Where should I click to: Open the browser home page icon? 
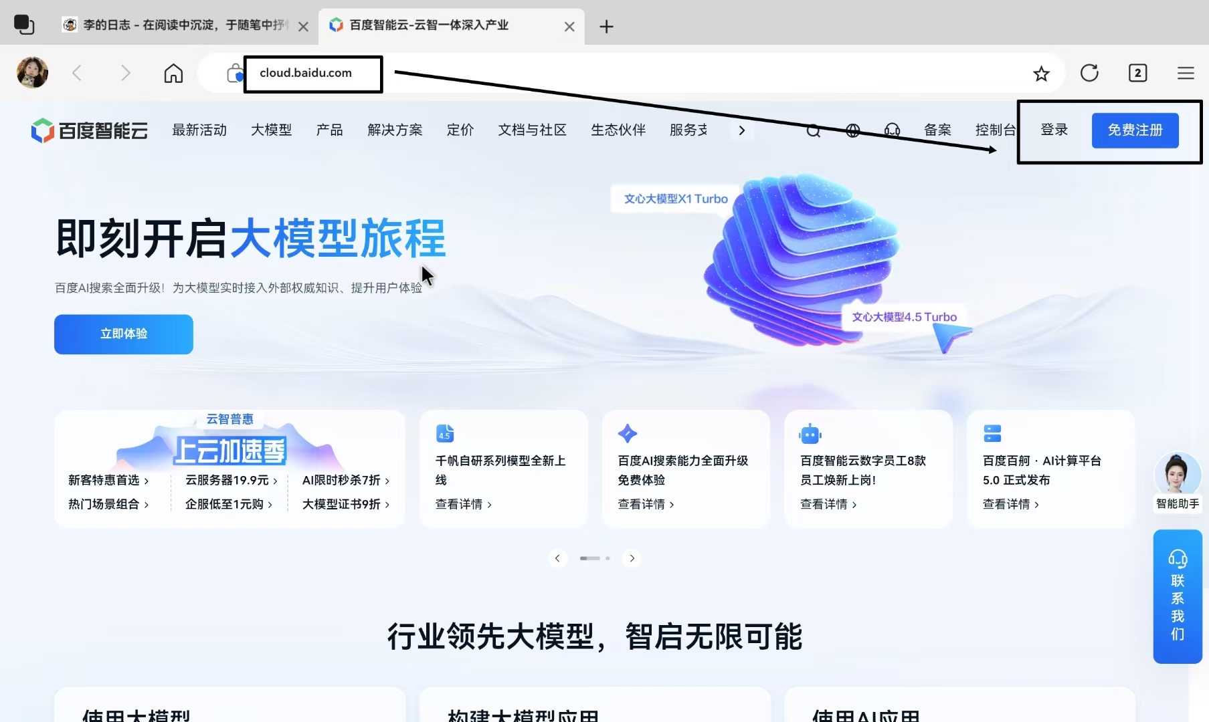tap(173, 73)
